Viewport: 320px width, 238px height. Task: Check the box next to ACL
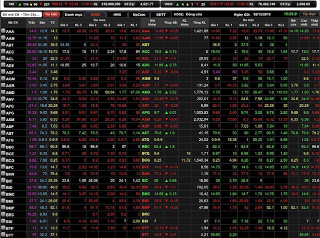coord(3,58)
